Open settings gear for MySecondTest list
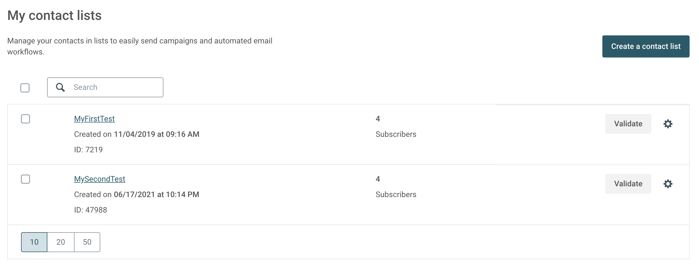This screenshot has width=699, height=272. pos(668,184)
